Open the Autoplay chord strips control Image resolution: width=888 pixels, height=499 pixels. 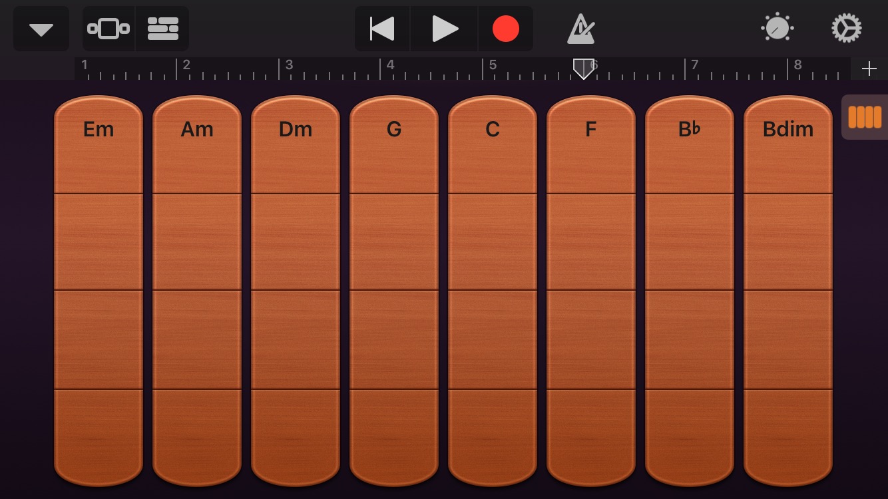coord(865,117)
